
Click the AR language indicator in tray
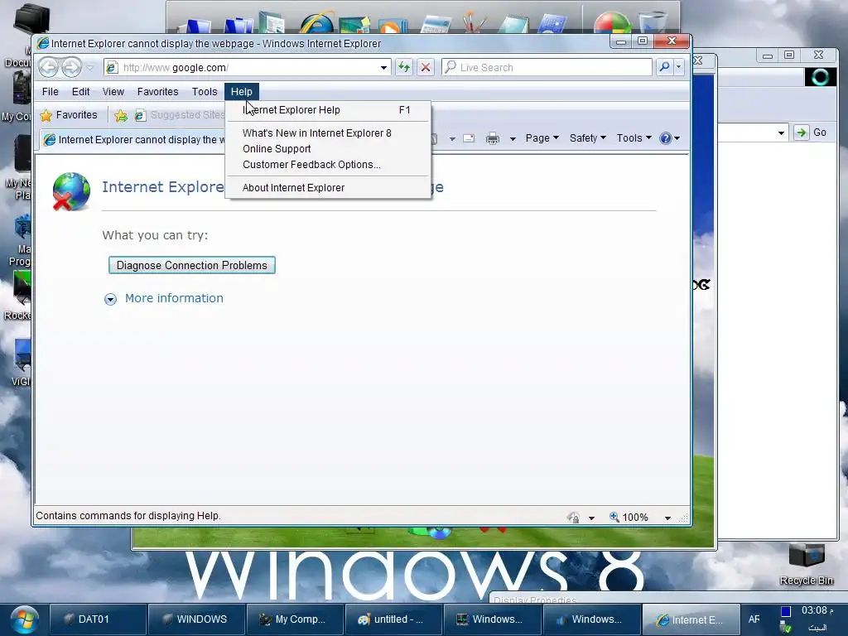point(754,619)
